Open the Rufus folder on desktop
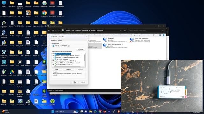 36,14
